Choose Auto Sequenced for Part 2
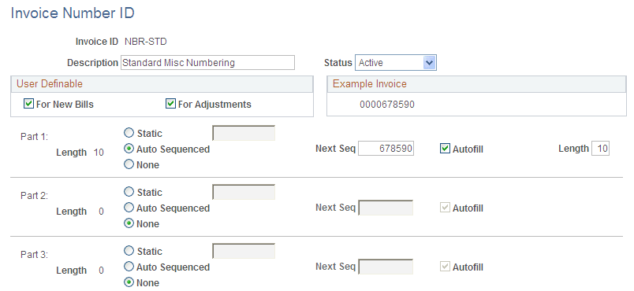 click(129, 208)
